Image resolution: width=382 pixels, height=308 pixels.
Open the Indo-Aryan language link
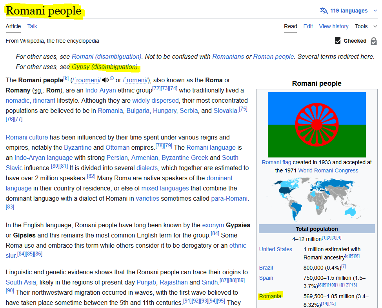[x=44, y=158]
